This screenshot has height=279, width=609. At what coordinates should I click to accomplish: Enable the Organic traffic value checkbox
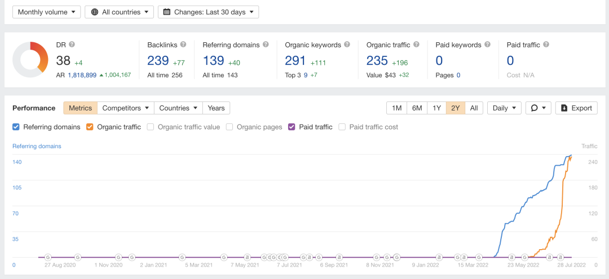coord(151,127)
